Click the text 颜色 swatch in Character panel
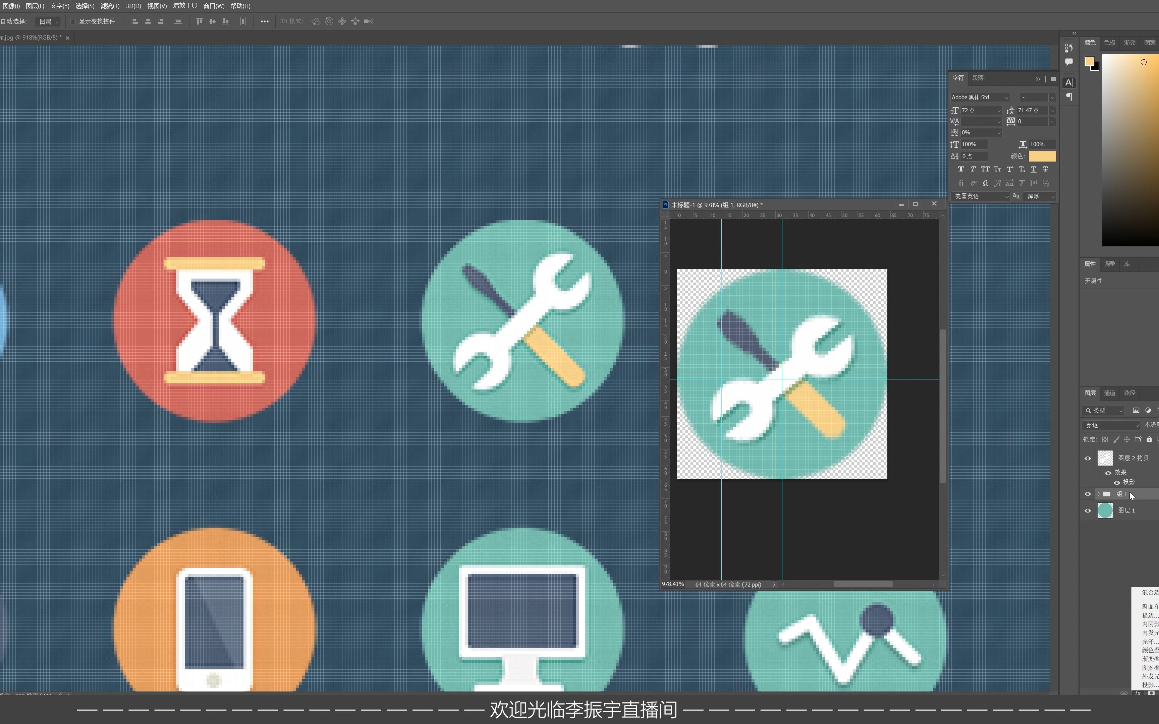This screenshot has width=1159, height=724. click(1043, 157)
